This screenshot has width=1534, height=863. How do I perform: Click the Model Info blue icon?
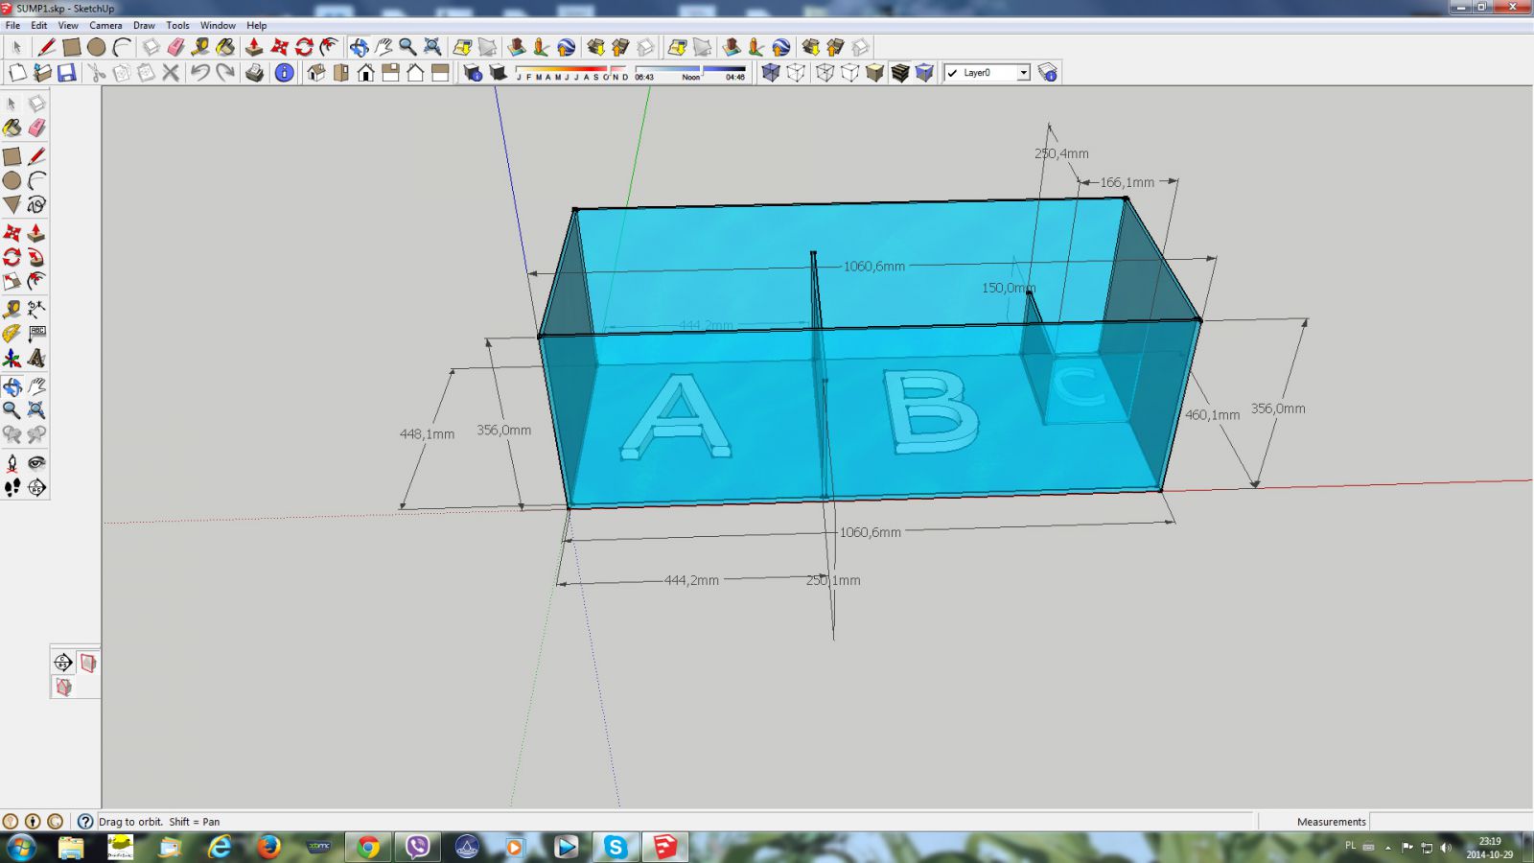(285, 73)
